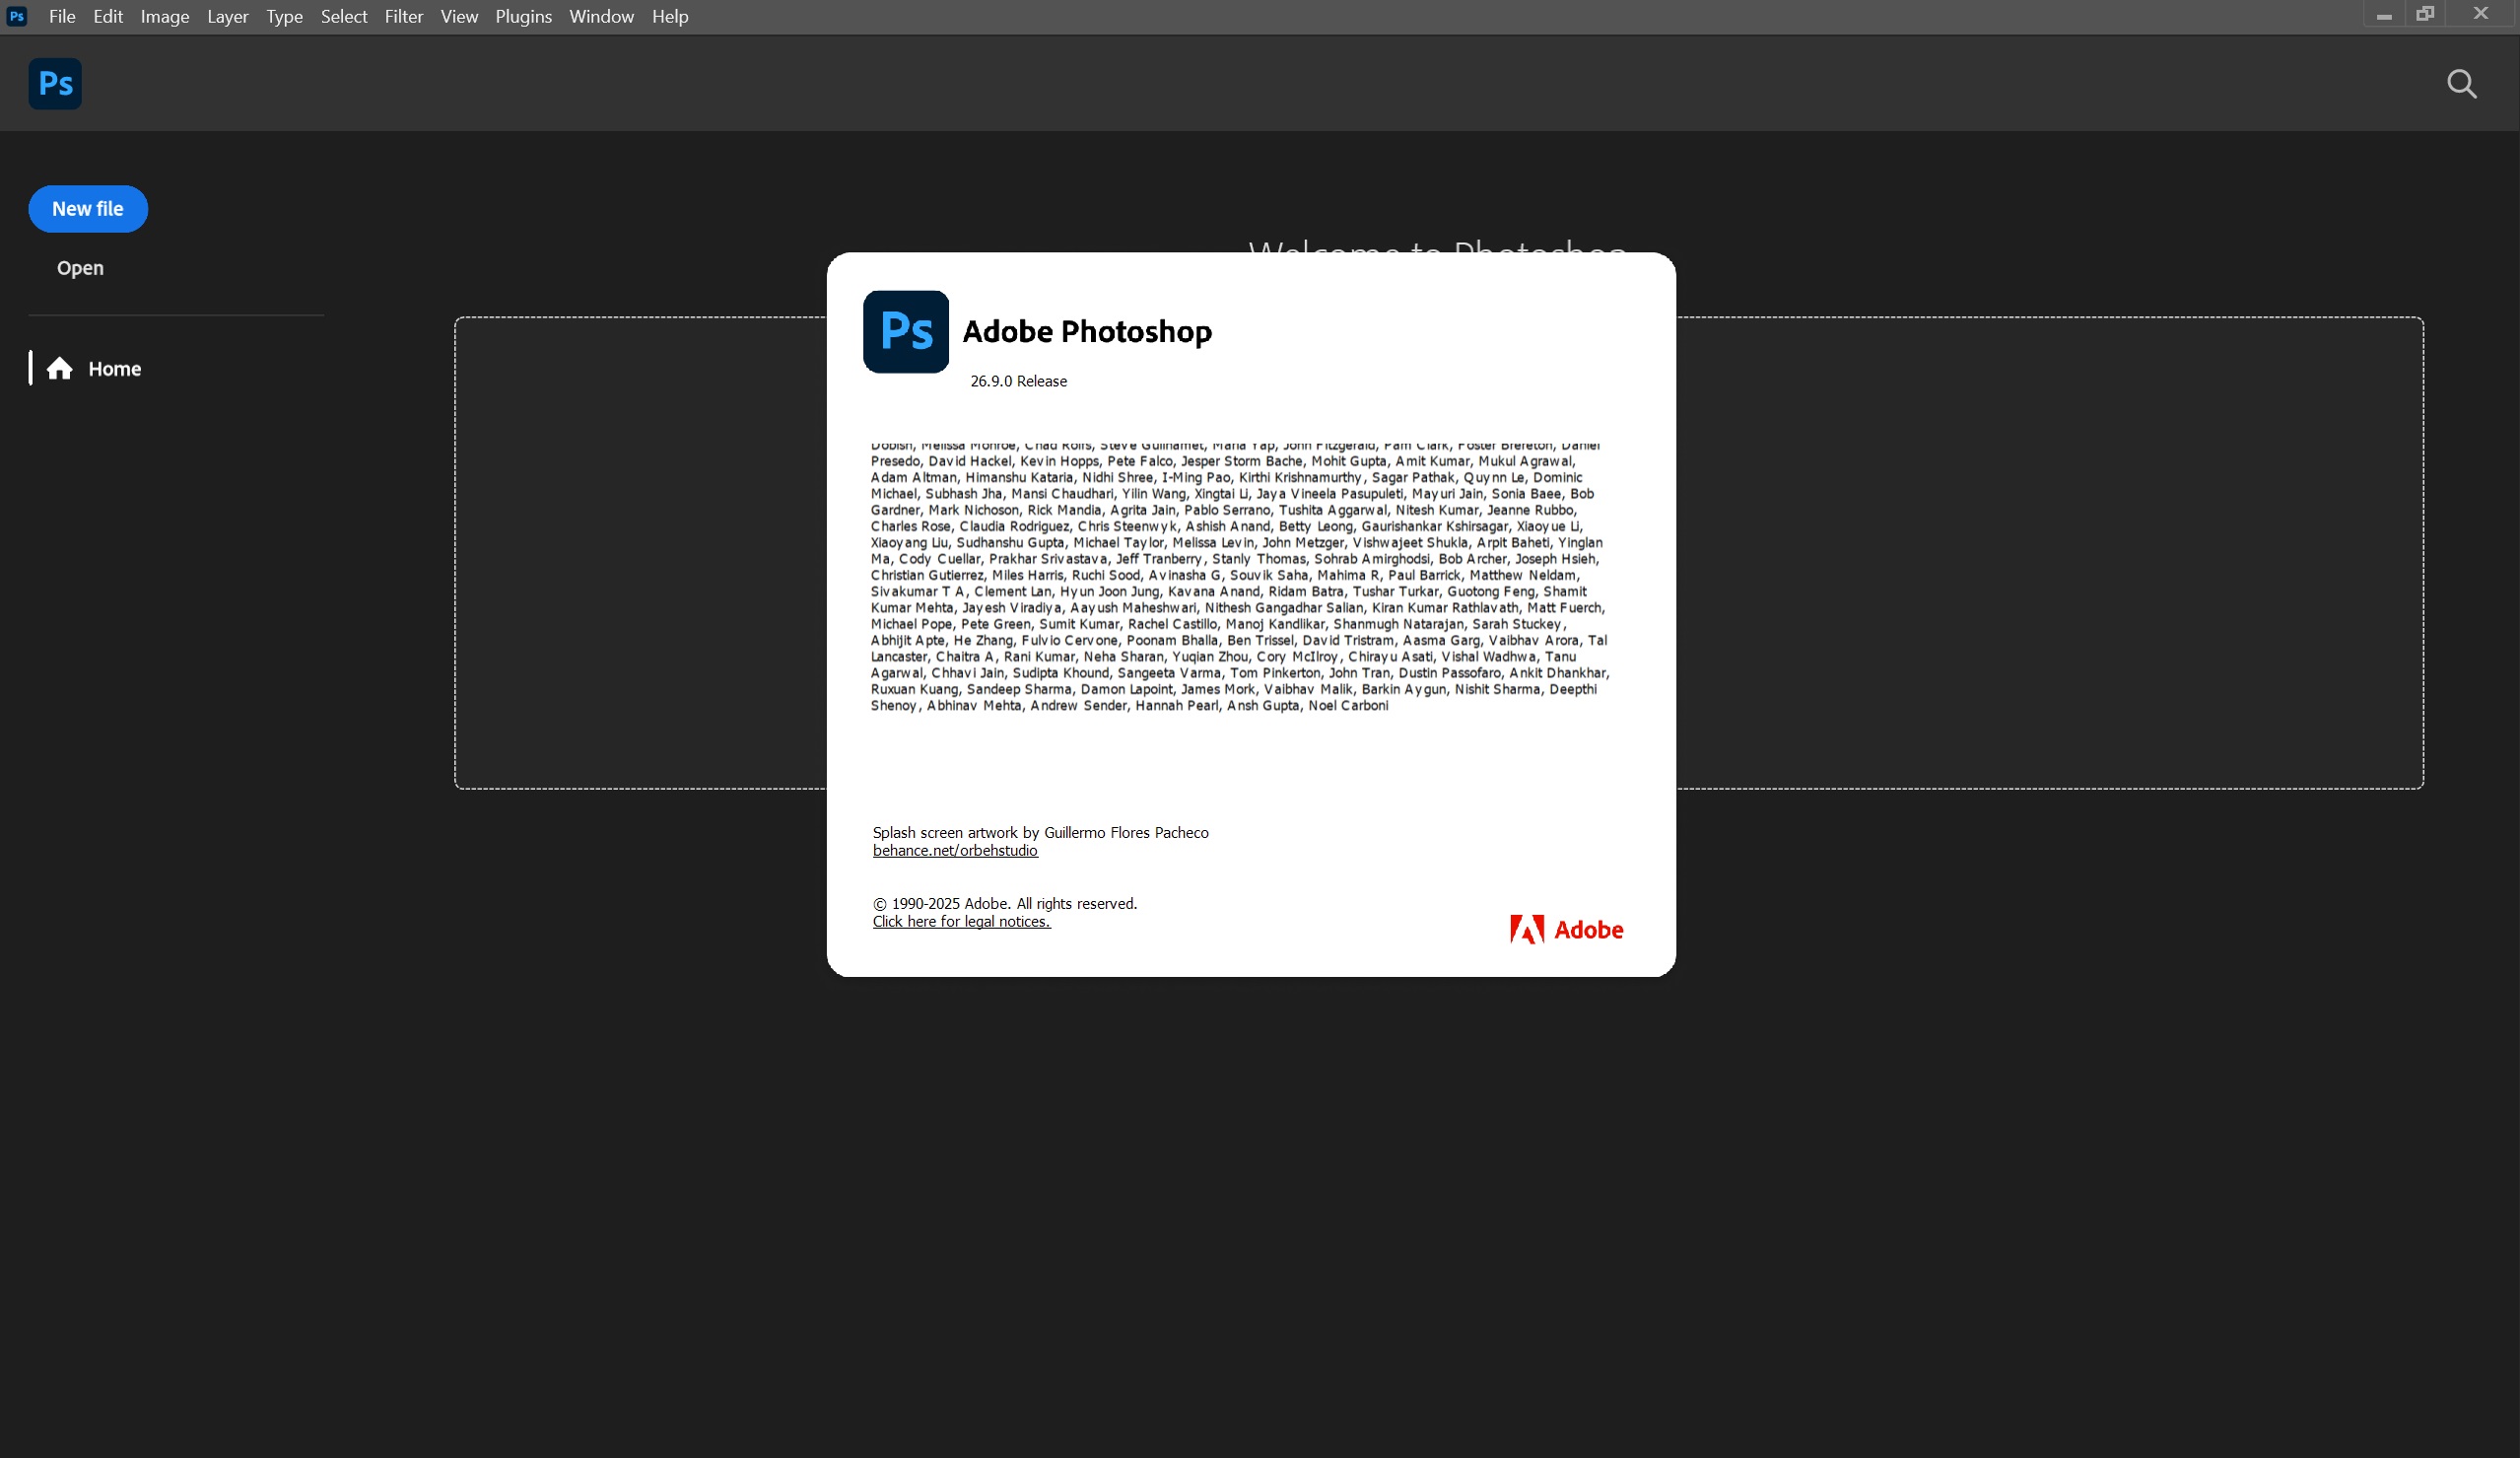
Task: Restore down the Photoshop window
Action: coord(2425,14)
